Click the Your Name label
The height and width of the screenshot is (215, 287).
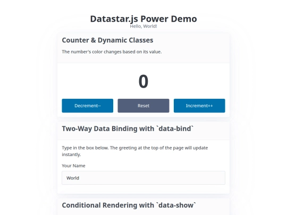pyautogui.click(x=73, y=166)
